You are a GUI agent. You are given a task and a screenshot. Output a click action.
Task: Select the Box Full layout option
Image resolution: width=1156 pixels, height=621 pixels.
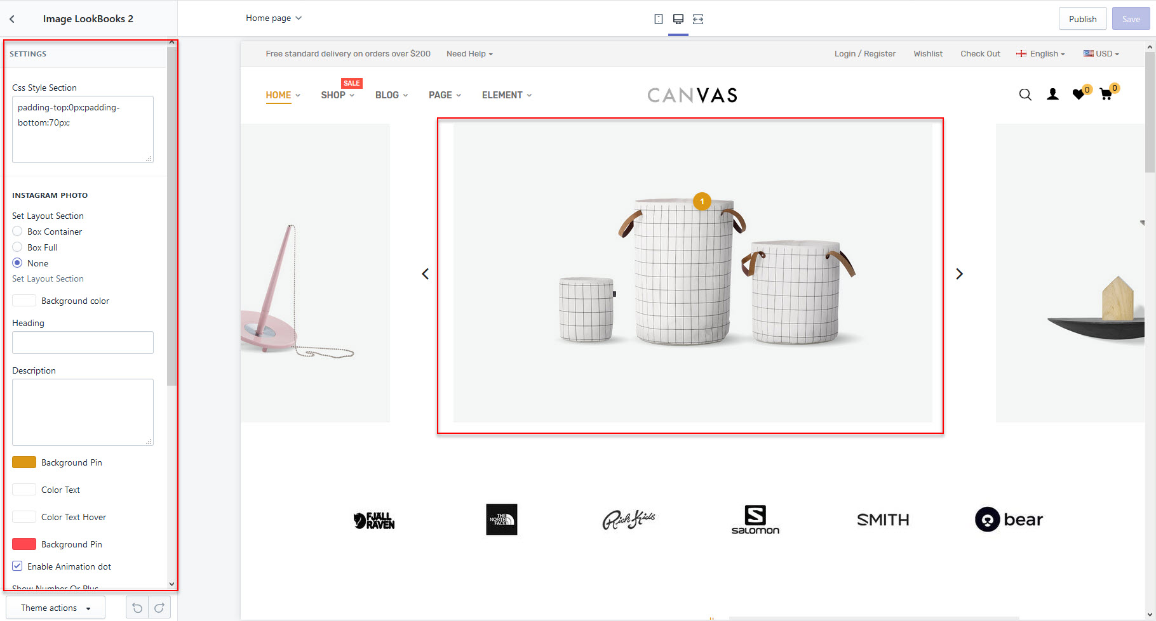click(x=17, y=247)
